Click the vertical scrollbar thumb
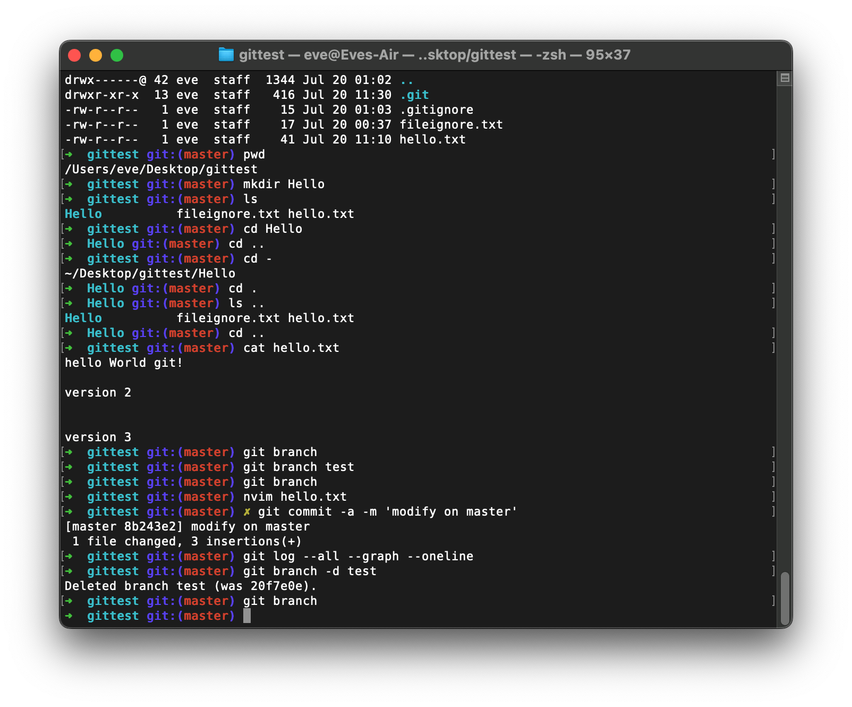This screenshot has width=852, height=707. pyautogui.click(x=785, y=599)
